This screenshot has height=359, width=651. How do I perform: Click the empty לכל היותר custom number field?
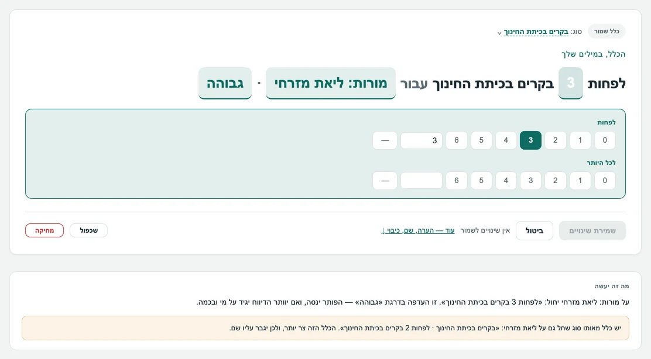[x=422, y=180]
